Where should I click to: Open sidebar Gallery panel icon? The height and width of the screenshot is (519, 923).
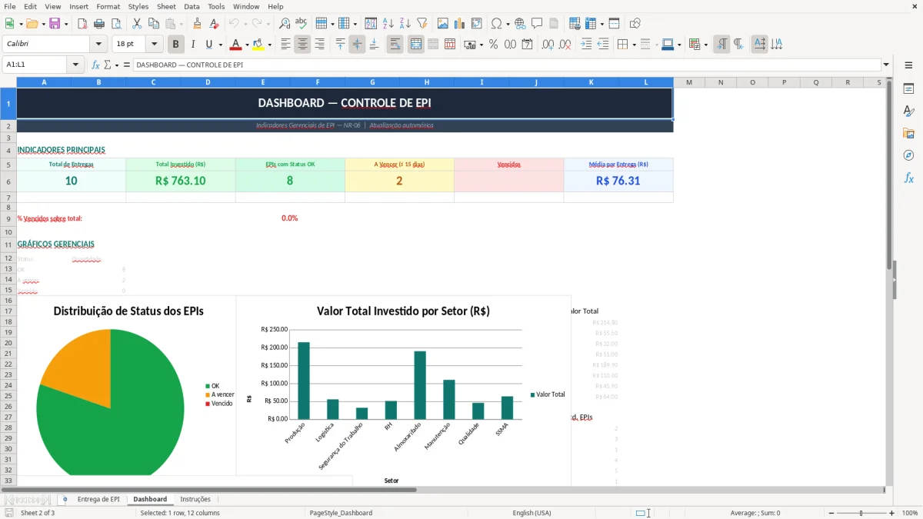[x=908, y=134]
